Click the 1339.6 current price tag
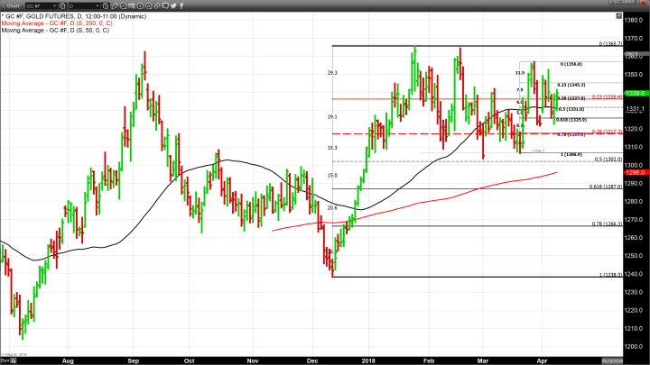Image resolution: width=650 pixels, height=365 pixels. click(x=633, y=93)
